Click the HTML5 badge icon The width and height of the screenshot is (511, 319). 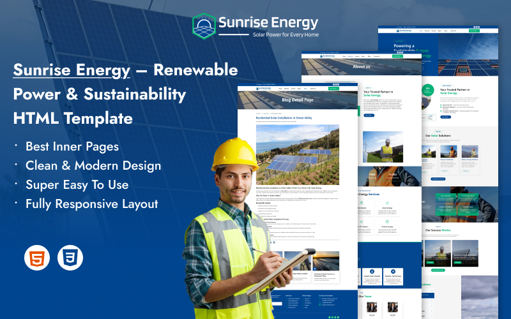tap(37, 258)
